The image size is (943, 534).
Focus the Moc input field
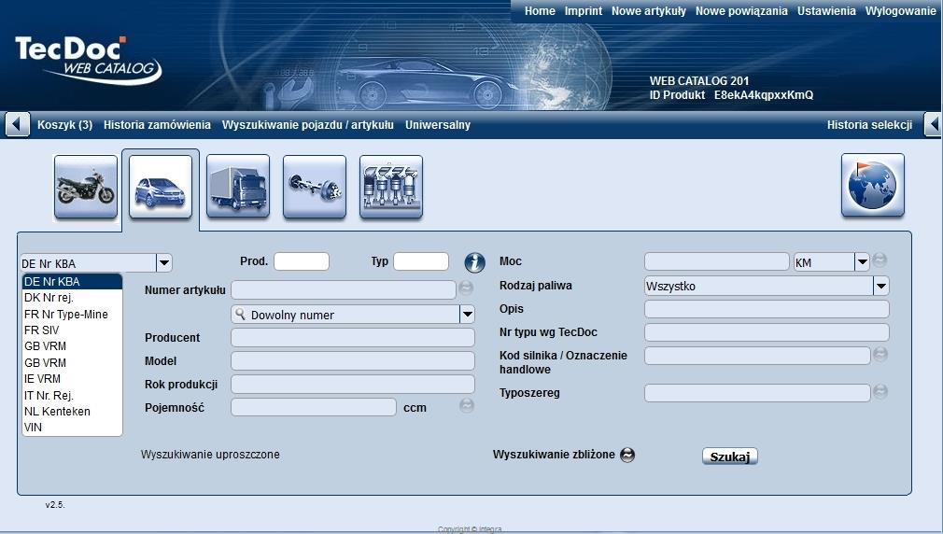coord(717,261)
